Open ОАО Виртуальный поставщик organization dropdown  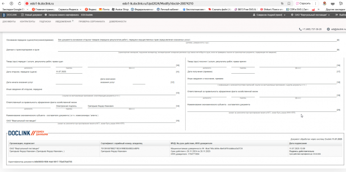coord(310,15)
